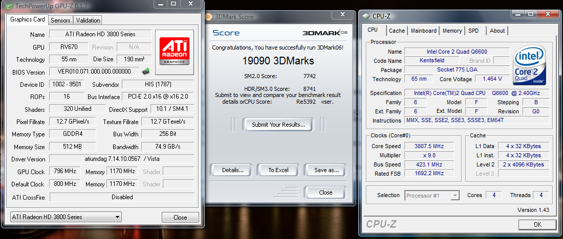Select the Graphics Card tab in GPU-Z

(x=27, y=19)
